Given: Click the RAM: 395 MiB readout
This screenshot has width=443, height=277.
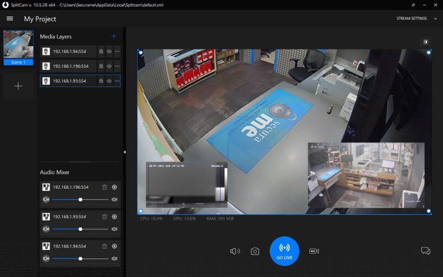Looking at the screenshot, I should click(x=220, y=219).
